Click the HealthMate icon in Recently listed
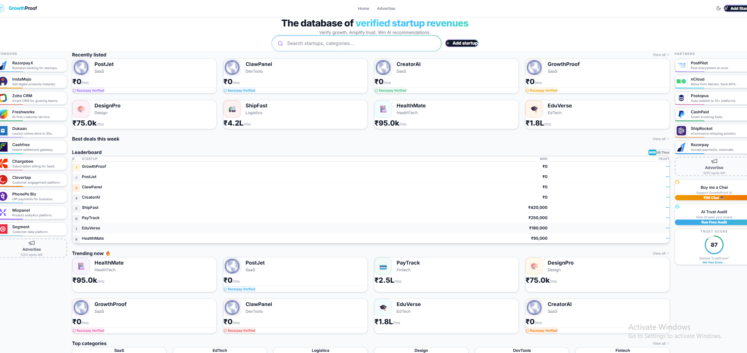This screenshot has width=747, height=353. (x=383, y=109)
